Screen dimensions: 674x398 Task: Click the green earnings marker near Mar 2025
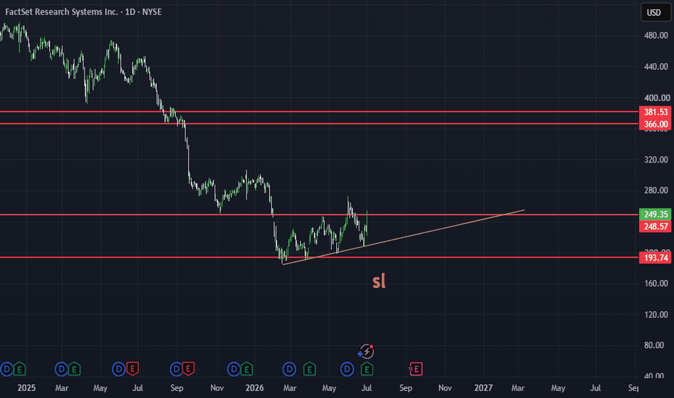click(74, 369)
